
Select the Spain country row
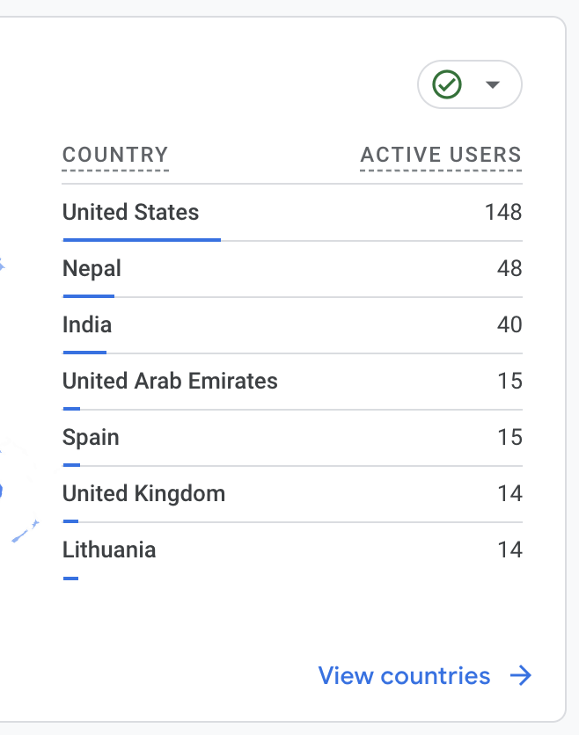[x=91, y=437]
